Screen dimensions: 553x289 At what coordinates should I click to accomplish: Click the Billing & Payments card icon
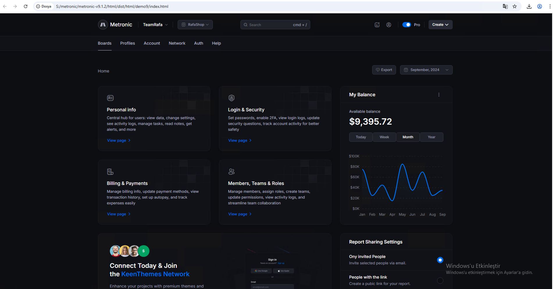click(x=110, y=172)
